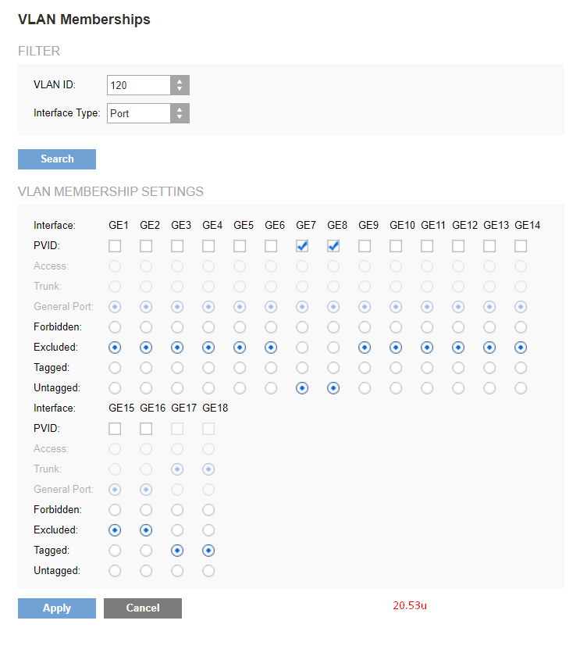Select Untagged for GE4

(x=208, y=388)
